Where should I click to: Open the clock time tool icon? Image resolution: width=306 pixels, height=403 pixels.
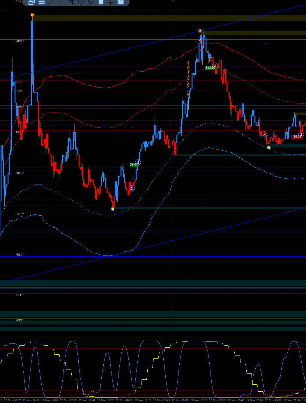pyautogui.click(x=81, y=2)
